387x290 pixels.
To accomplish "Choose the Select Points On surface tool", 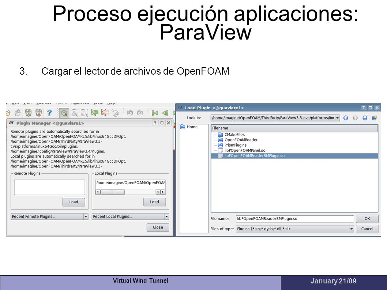I will 84,113.
